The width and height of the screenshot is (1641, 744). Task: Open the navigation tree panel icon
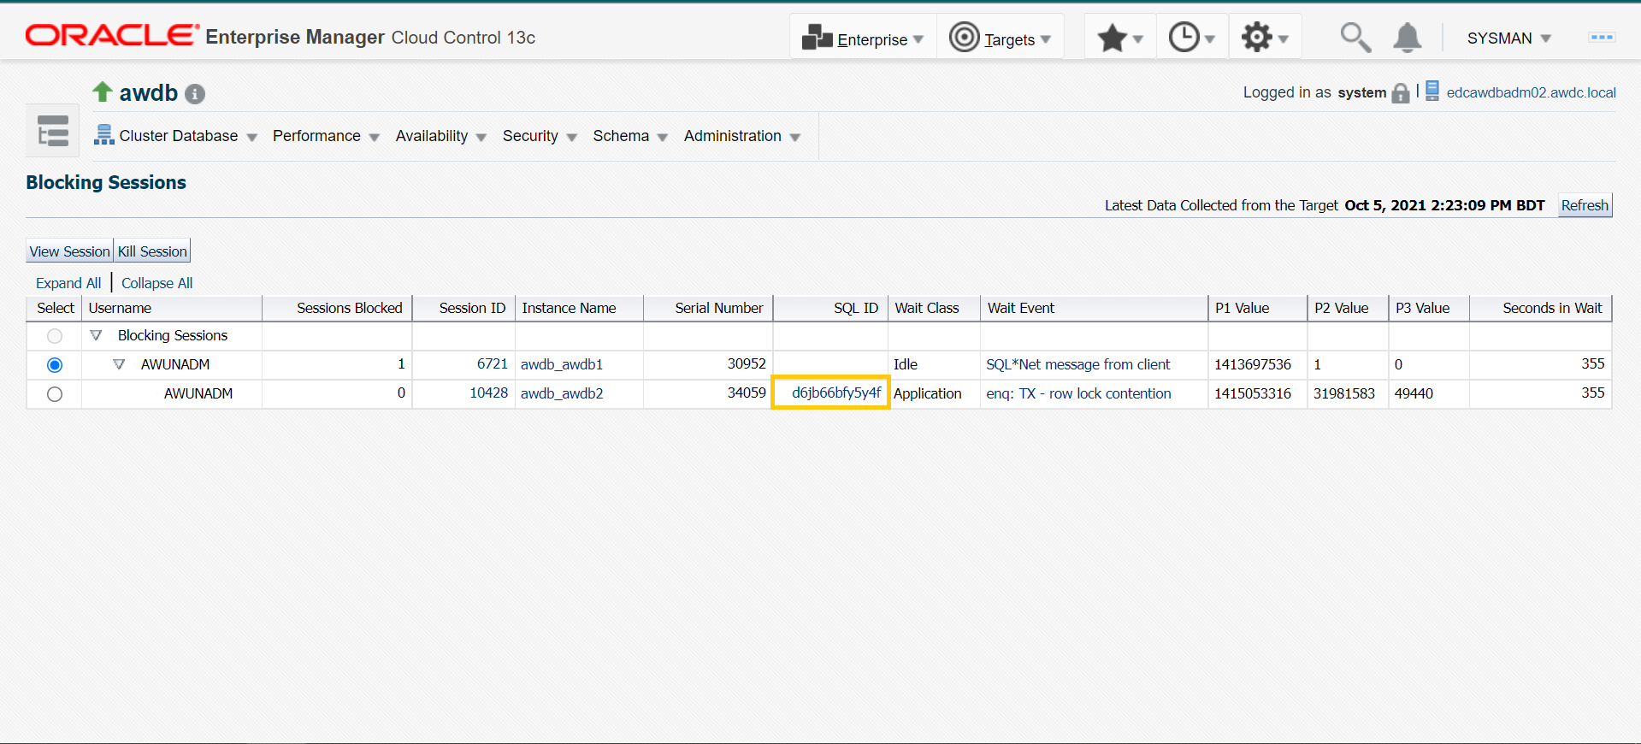[x=53, y=131]
